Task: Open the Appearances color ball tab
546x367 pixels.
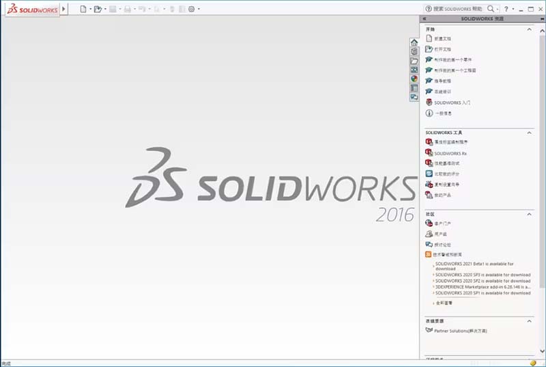Action: (x=414, y=79)
